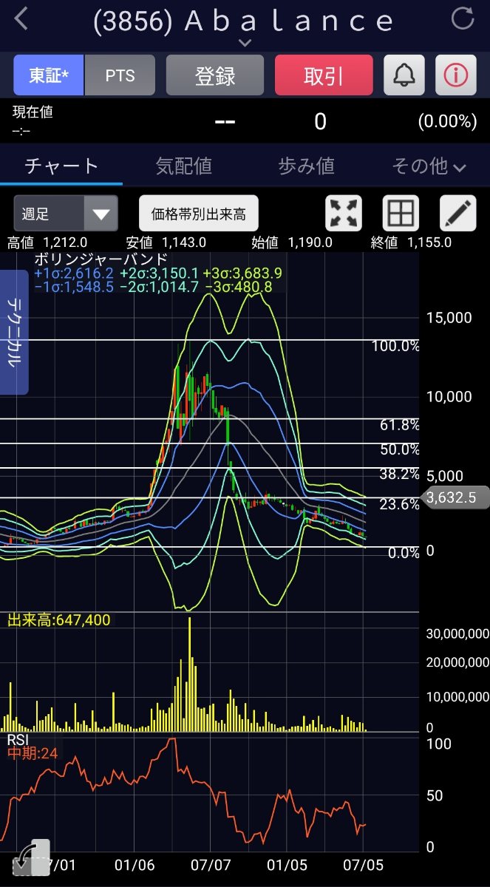
Task: Open the 週足 timeframe dropdown
Action: 66,214
